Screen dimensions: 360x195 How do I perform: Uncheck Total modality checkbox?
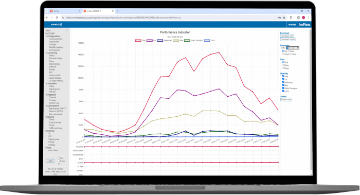(283, 76)
